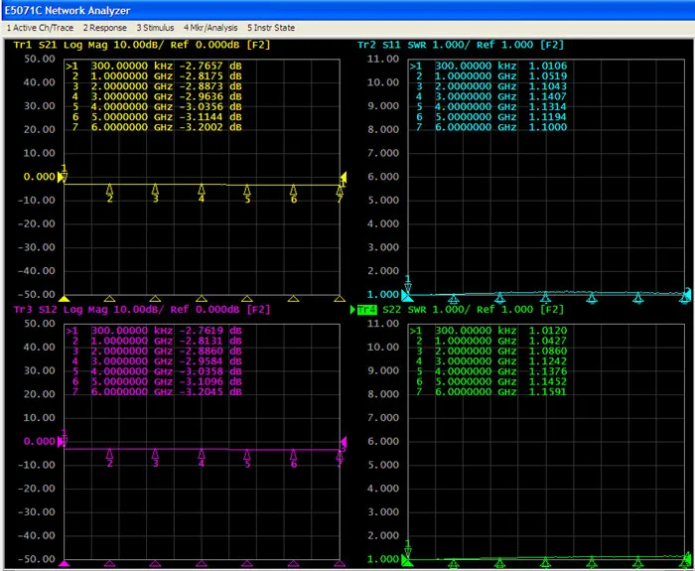Select marker 4 triangle on Tr1 S21 trace
The image size is (695, 571).
[202, 190]
